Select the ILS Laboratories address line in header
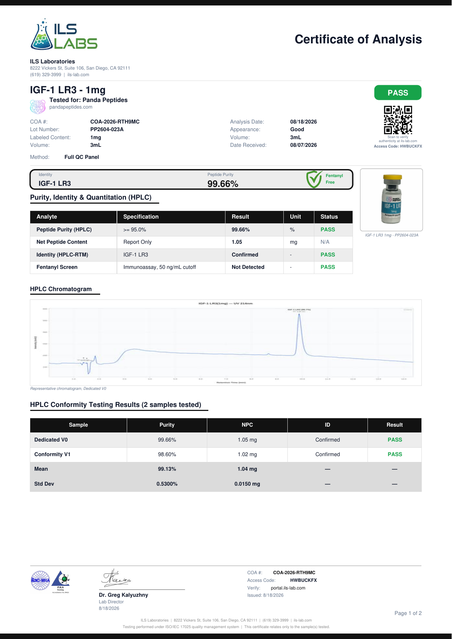This screenshot has width=452, height=639. pos(80,68)
